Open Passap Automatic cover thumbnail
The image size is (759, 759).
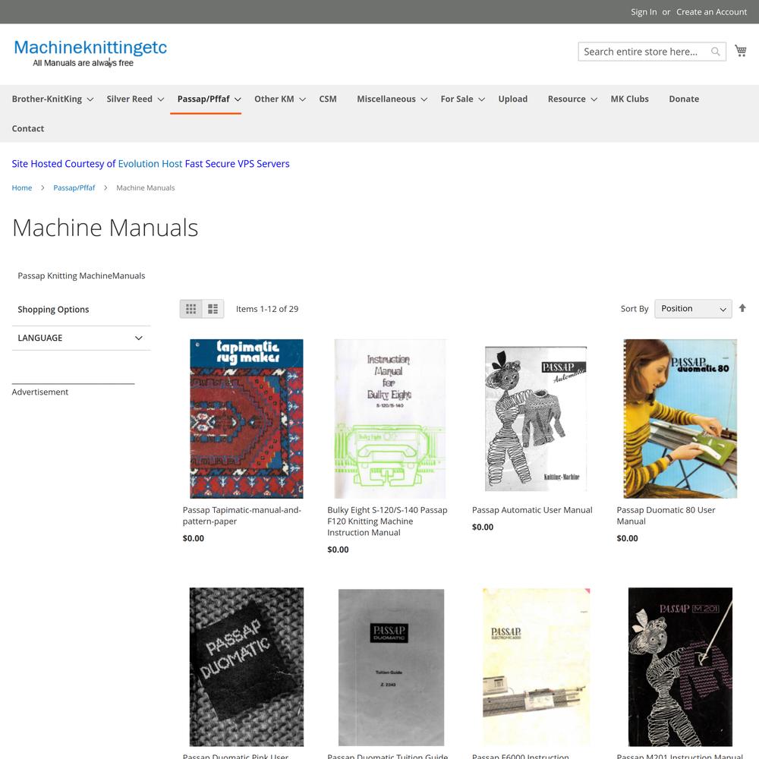click(x=536, y=419)
